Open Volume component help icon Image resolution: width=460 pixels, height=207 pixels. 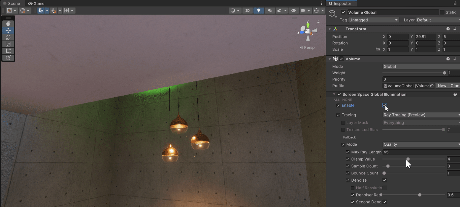pos(448,59)
